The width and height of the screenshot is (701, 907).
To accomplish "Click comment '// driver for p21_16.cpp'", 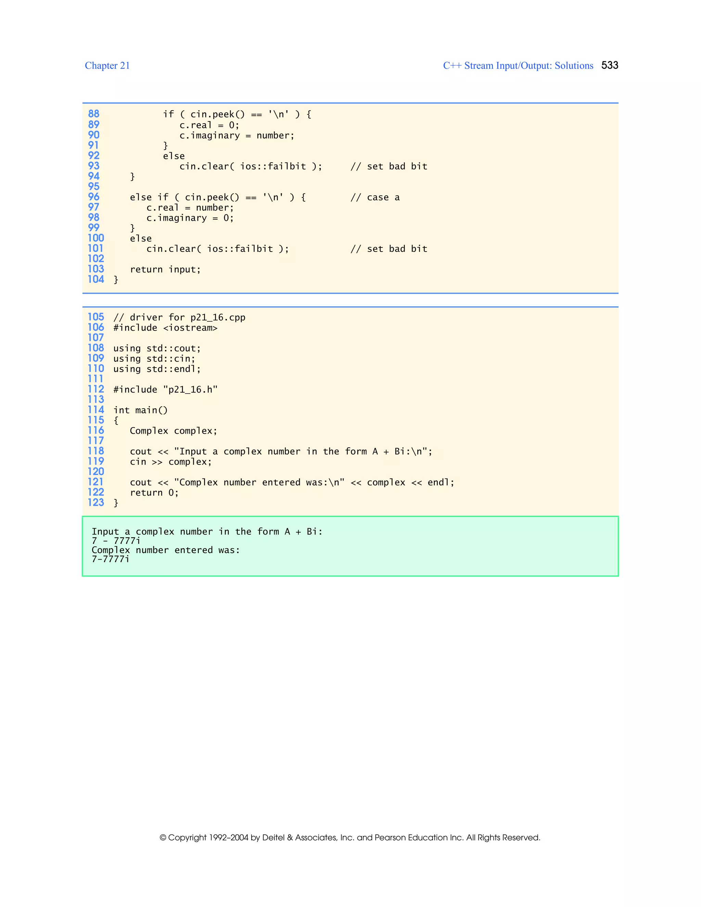I will pyautogui.click(x=179, y=317).
